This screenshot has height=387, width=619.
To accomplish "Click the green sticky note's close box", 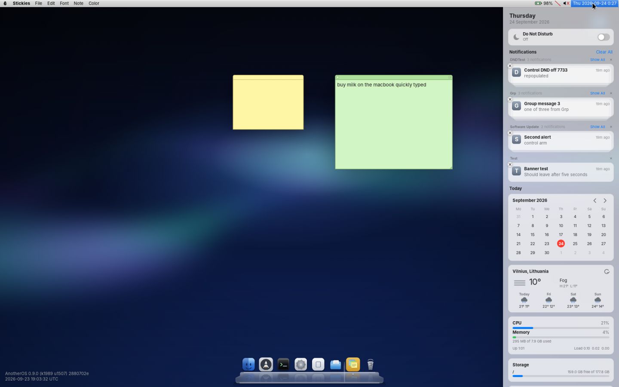I will (x=337, y=77).
